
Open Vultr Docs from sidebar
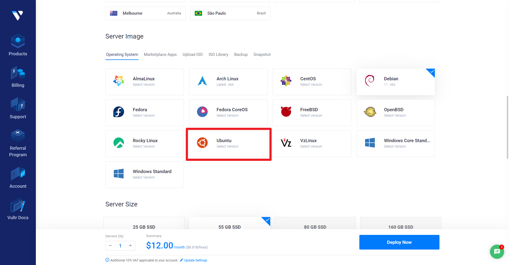point(18,209)
